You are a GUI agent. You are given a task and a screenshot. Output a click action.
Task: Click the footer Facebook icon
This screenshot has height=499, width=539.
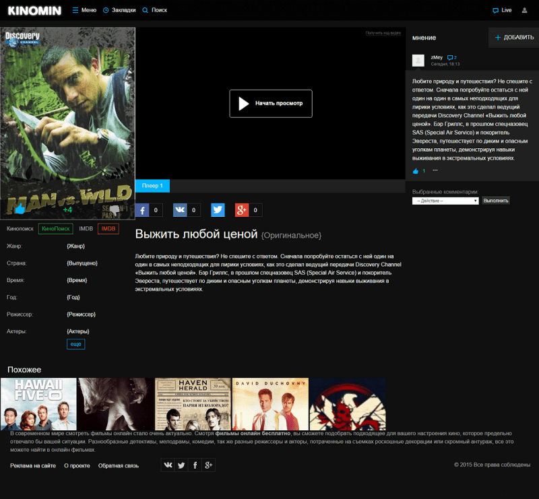point(195,465)
